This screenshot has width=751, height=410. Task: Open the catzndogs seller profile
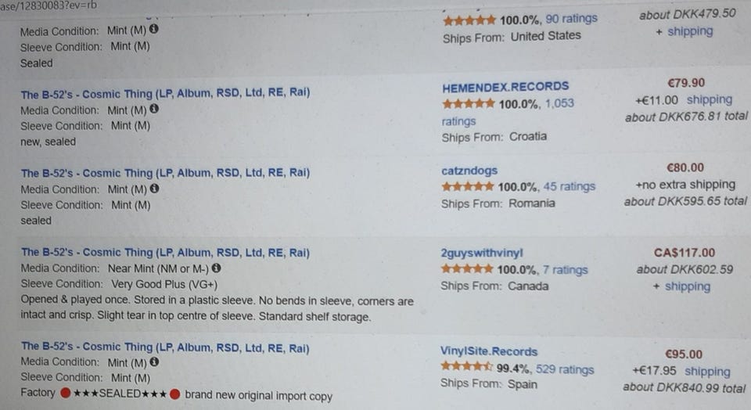[469, 170]
